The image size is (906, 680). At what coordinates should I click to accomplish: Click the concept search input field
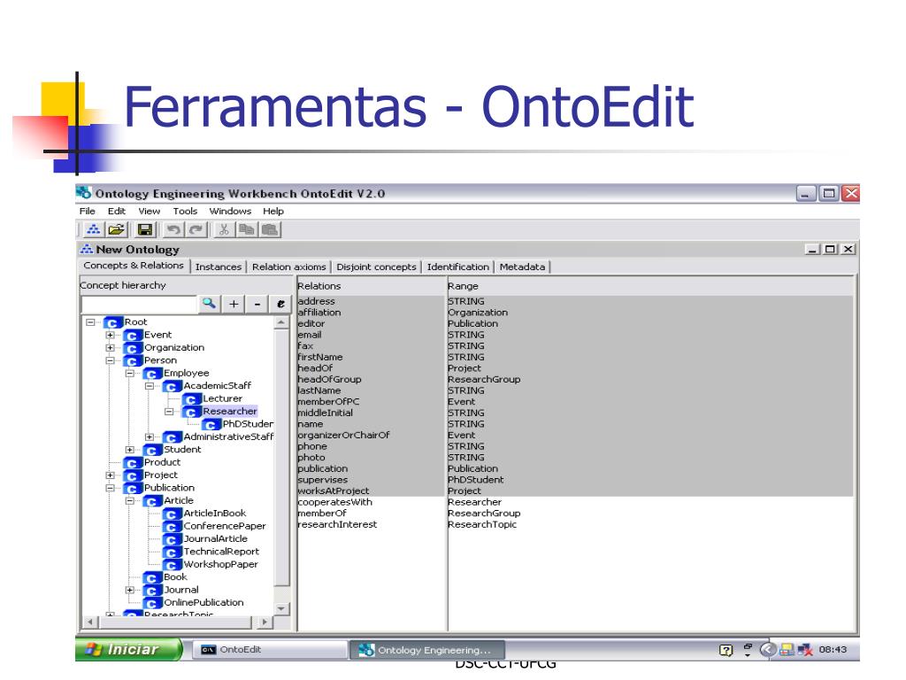click(139, 305)
